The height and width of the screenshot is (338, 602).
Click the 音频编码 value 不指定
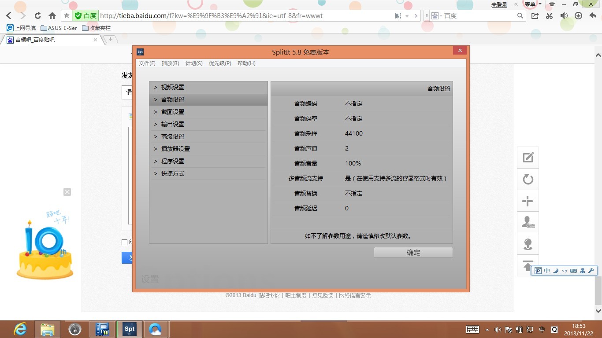coord(353,103)
